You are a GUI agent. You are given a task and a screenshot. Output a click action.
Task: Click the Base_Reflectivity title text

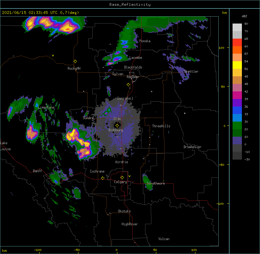click(x=130, y=5)
